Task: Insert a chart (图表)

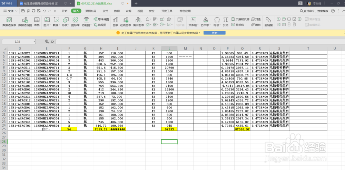Action: coord(116,22)
